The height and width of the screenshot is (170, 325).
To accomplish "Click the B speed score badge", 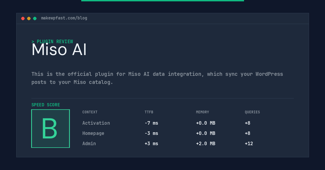I will point(50,128).
